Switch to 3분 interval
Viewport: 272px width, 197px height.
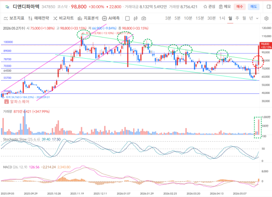pyautogui.click(x=168, y=18)
